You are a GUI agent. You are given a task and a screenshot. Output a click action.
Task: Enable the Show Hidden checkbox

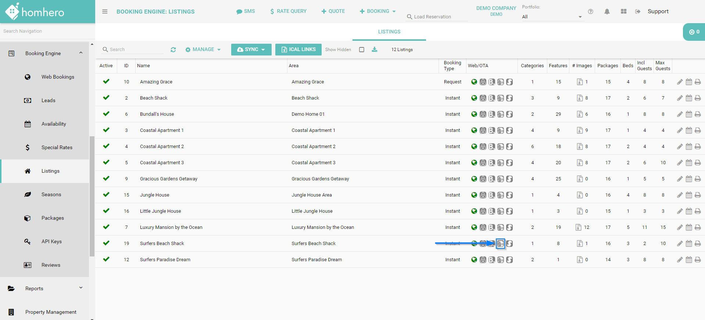362,50
